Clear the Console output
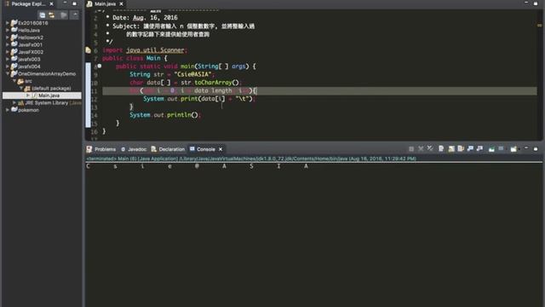This screenshot has width=545, height=307. tap(441, 149)
